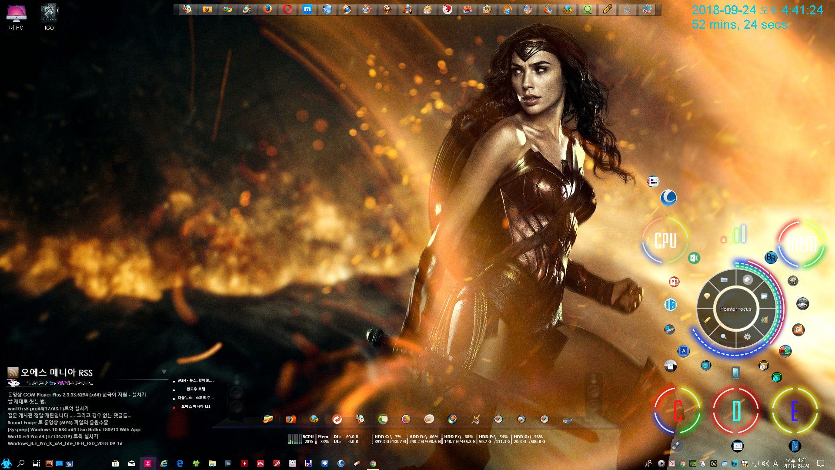The width and height of the screenshot is (835, 470).
Task: Select 다음뉴스 - 스포츠 feed entry
Action: (x=196, y=398)
